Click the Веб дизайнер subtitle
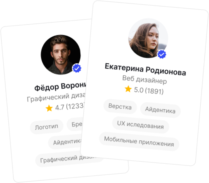This screenshot has height=183, width=209. (x=145, y=80)
